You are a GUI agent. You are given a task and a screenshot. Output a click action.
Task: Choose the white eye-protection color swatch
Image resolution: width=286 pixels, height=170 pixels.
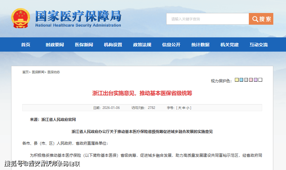point(260,80)
